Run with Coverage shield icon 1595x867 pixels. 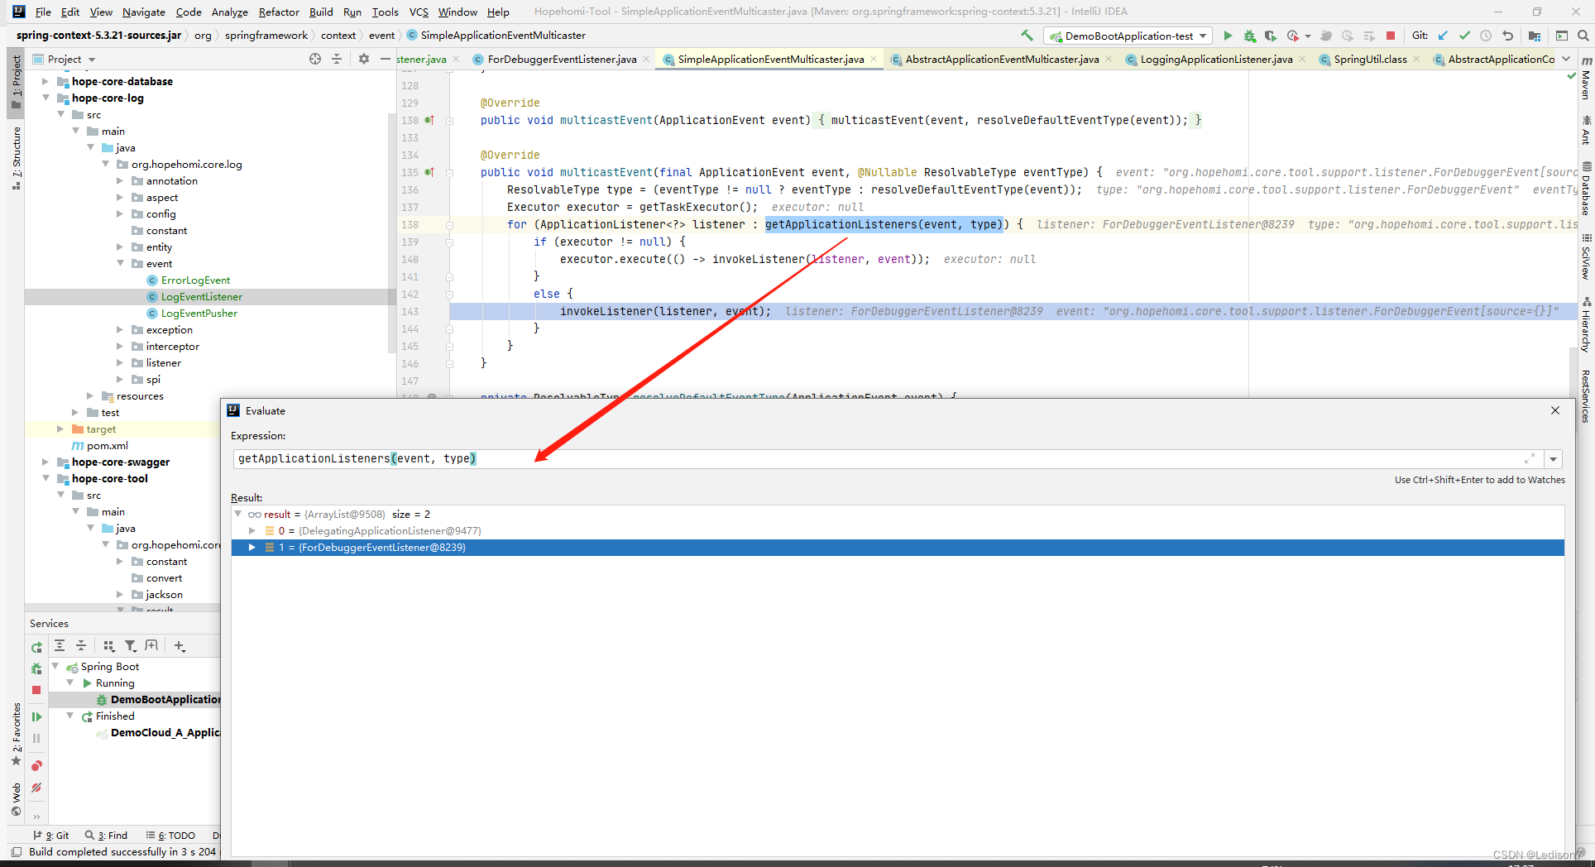pos(1271,36)
